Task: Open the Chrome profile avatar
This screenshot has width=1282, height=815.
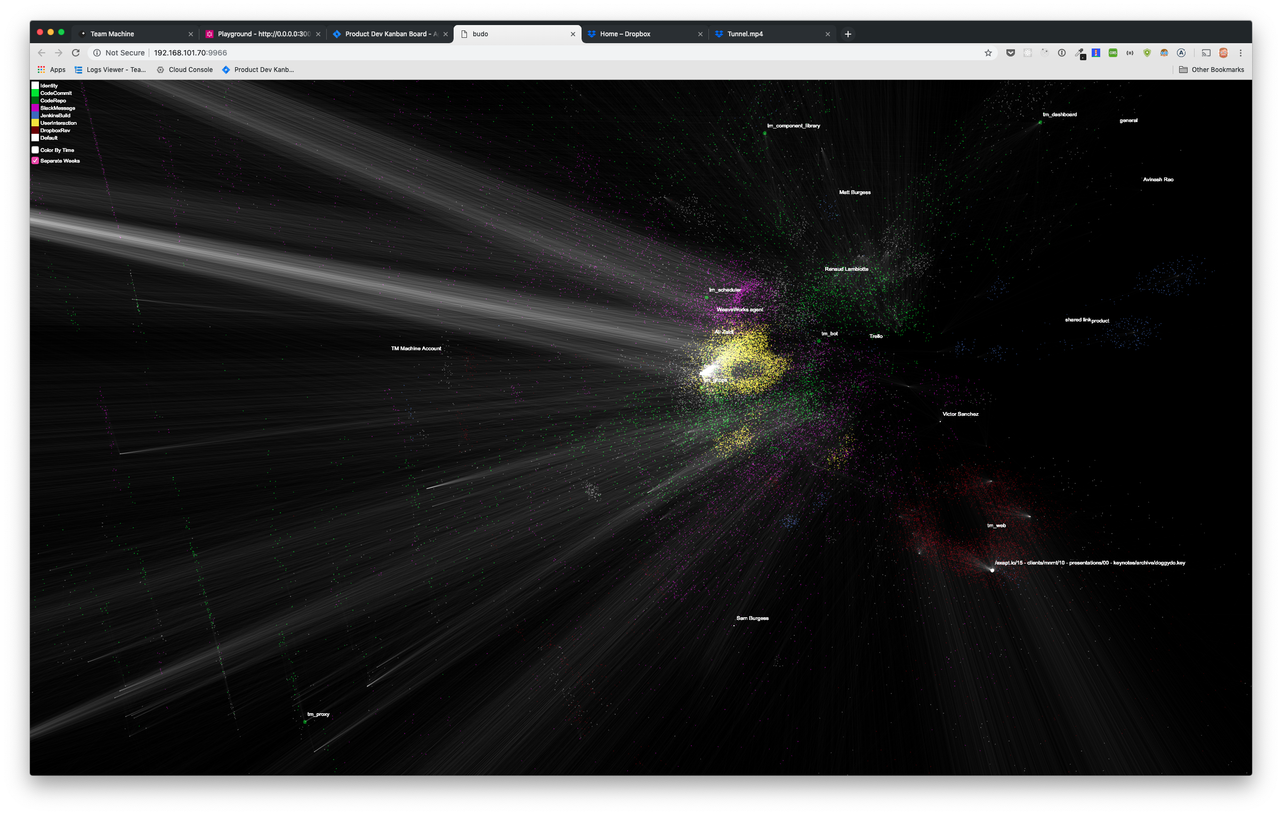Action: (x=1223, y=53)
